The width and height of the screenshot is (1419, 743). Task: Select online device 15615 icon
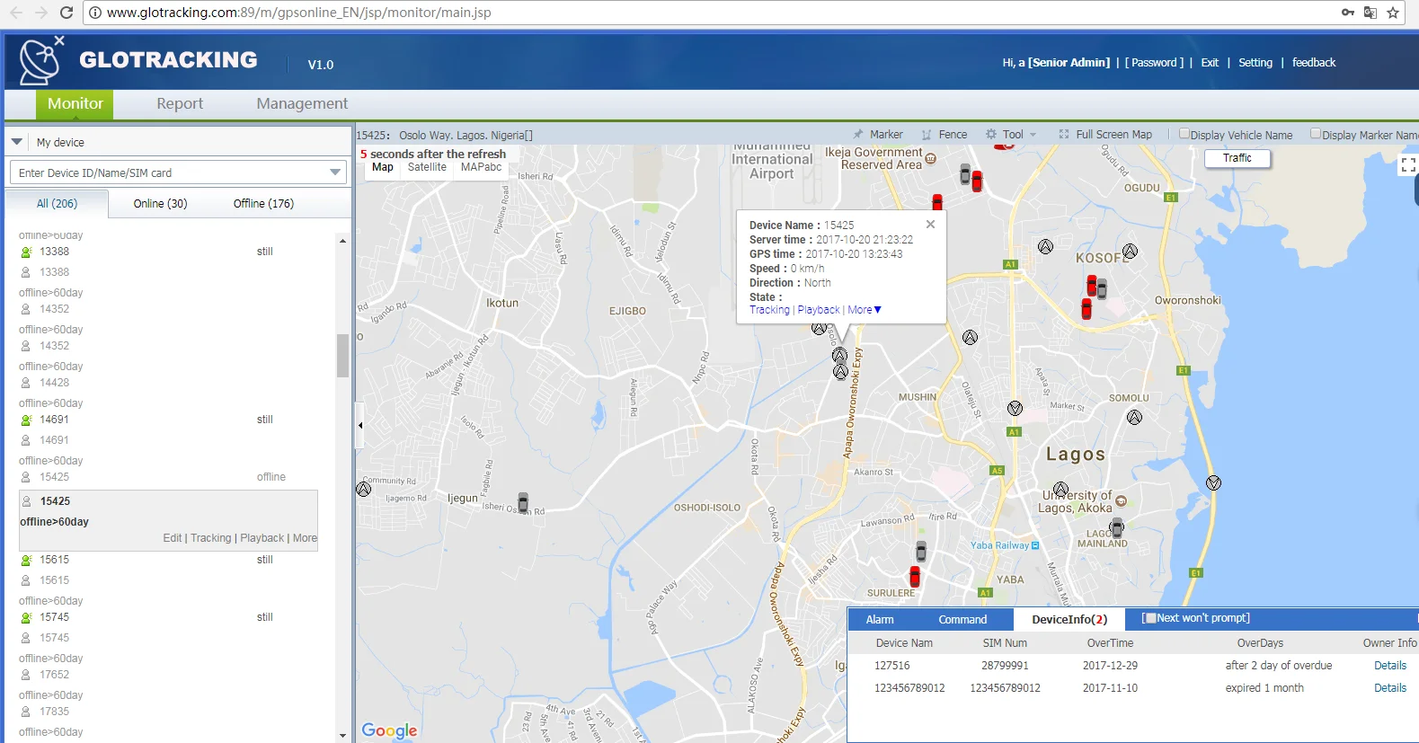pyautogui.click(x=26, y=560)
